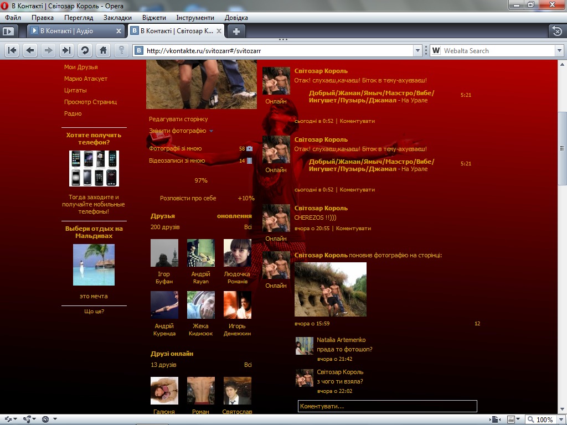Open Людочка Романів friend thumbnail
The width and height of the screenshot is (567, 425).
237,253
